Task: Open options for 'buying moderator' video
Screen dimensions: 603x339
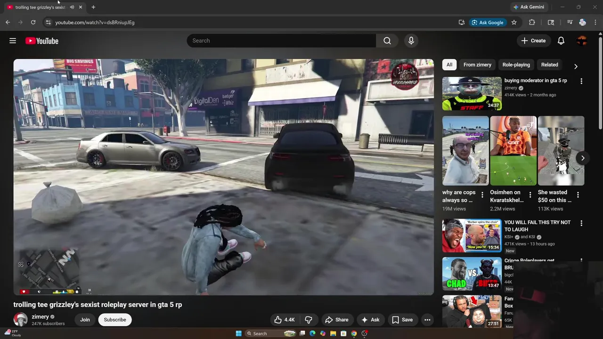Action: point(581,81)
